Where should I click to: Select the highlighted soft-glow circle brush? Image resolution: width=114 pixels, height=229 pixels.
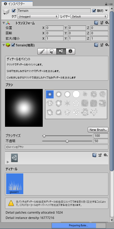[x=50, y=94]
